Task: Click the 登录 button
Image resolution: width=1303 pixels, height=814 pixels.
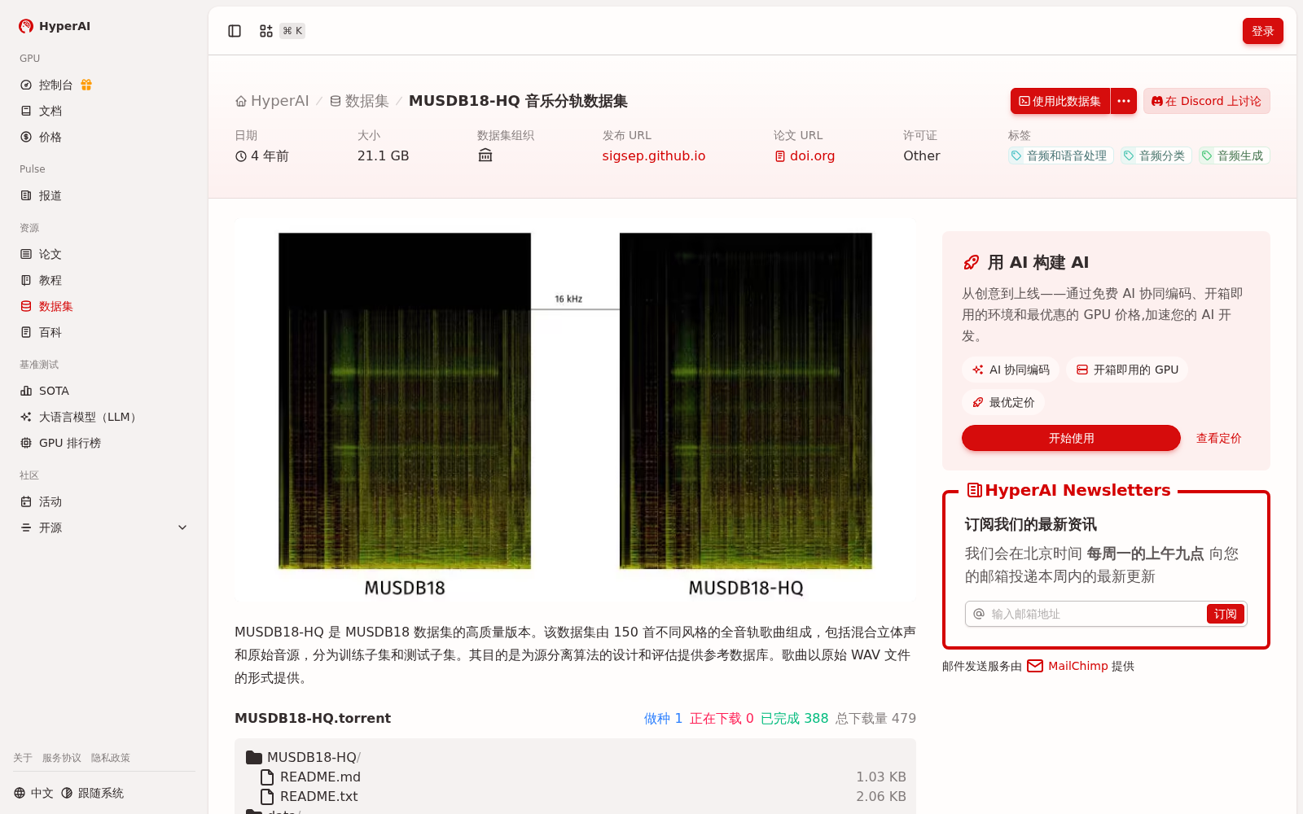Action: [1262, 31]
